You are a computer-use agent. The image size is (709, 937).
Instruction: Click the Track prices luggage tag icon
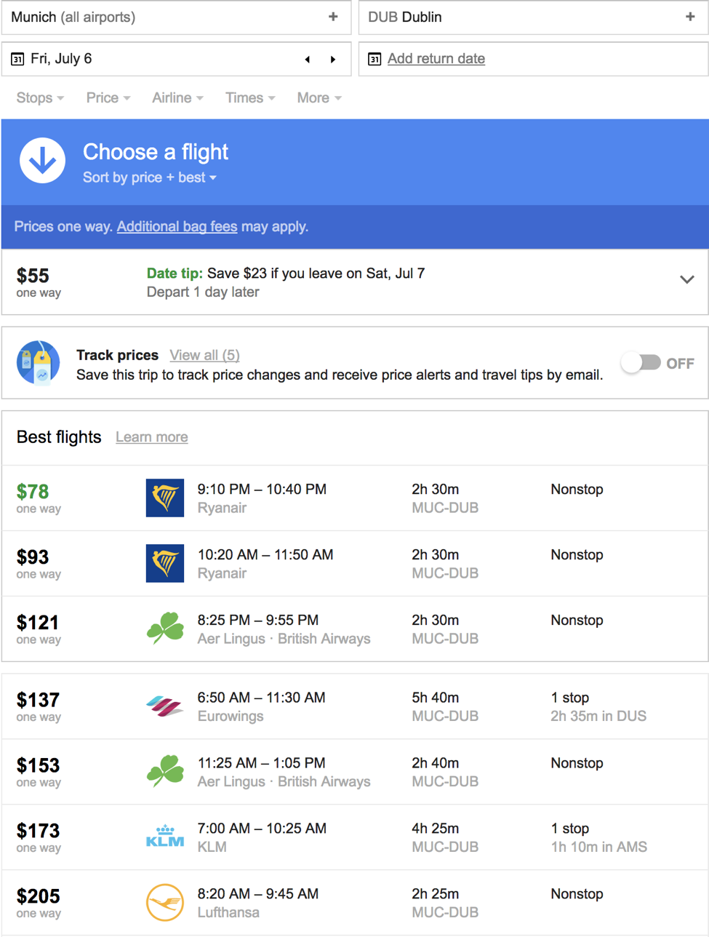38,362
